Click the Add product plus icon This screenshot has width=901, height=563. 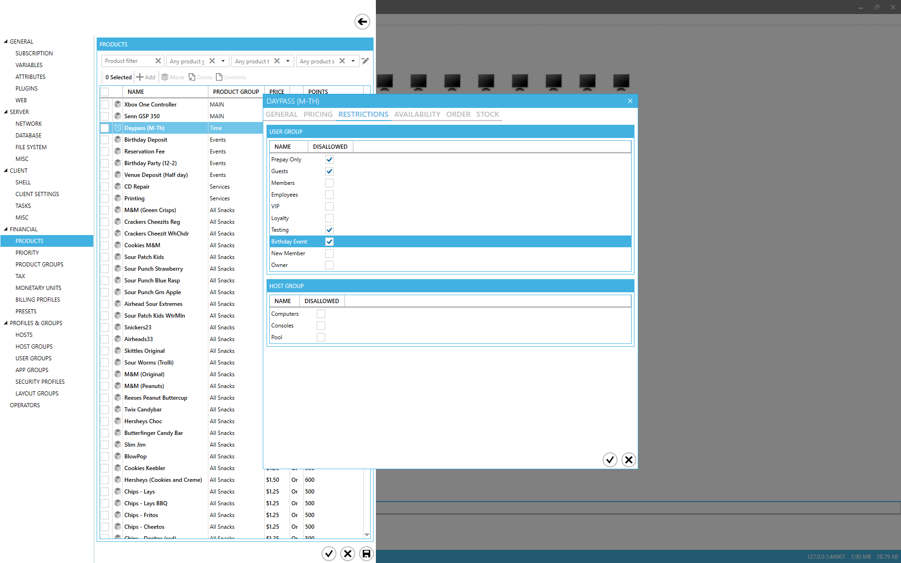[x=140, y=77]
